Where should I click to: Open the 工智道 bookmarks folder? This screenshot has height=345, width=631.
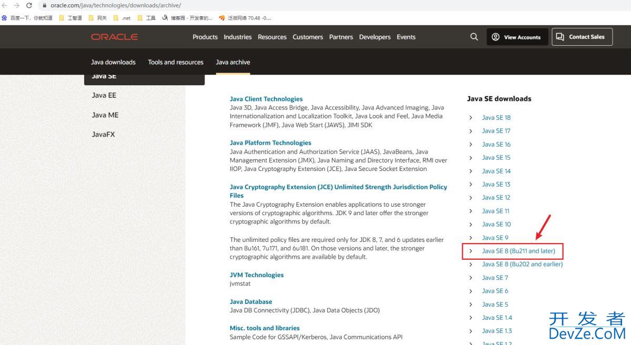[x=70, y=18]
